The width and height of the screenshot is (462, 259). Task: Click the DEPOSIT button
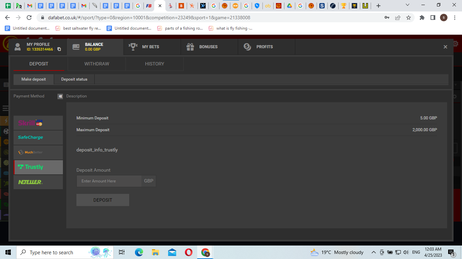click(103, 200)
